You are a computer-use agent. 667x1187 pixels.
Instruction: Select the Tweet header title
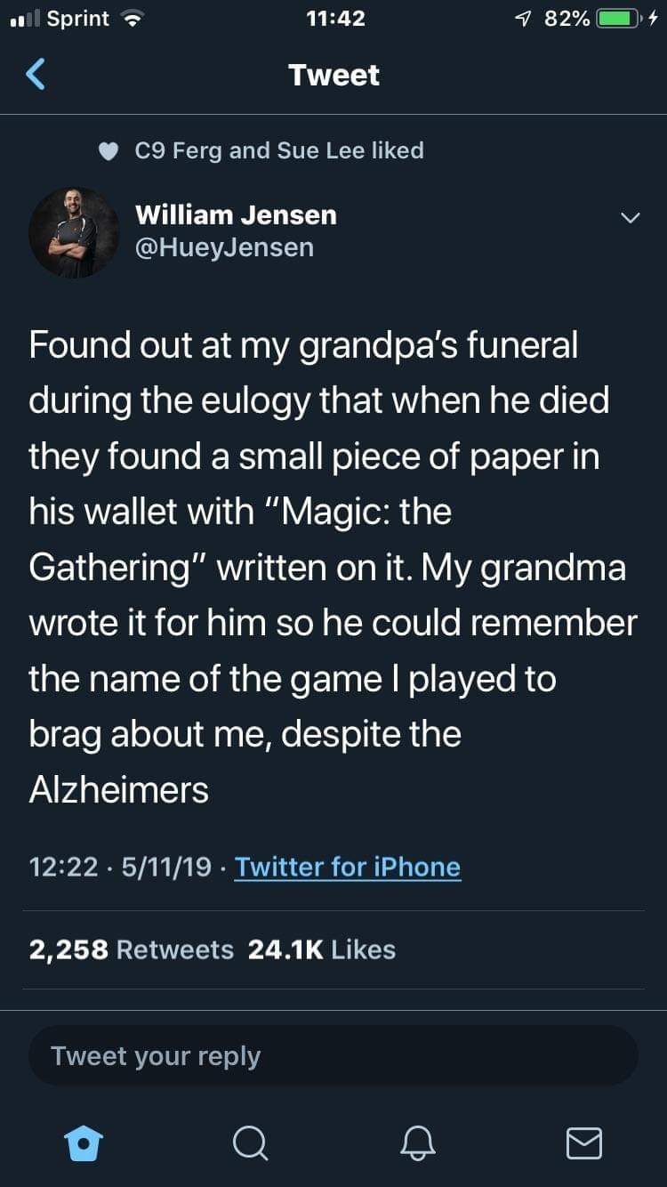pyautogui.click(x=333, y=75)
